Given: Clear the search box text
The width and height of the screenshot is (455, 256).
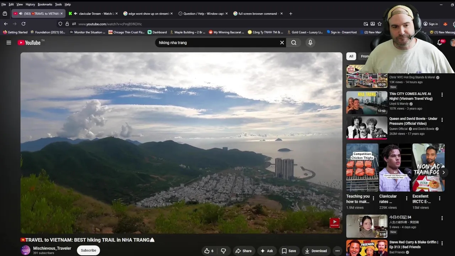Looking at the screenshot, I should [x=282, y=43].
